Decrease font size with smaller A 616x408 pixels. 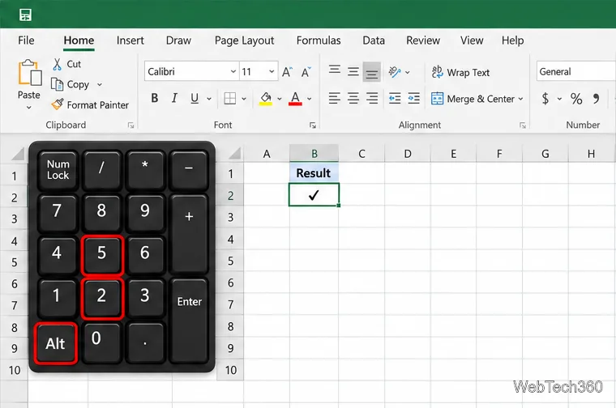point(306,72)
